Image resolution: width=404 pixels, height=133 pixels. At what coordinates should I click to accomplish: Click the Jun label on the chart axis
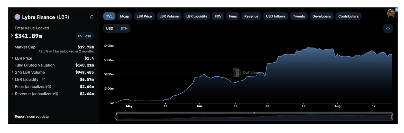(199, 106)
